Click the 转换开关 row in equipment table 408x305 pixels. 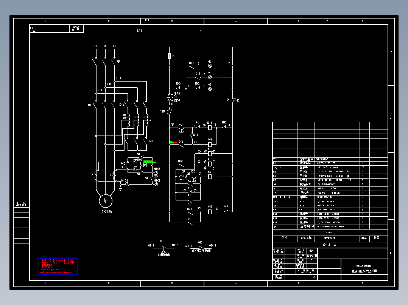pos(330,184)
